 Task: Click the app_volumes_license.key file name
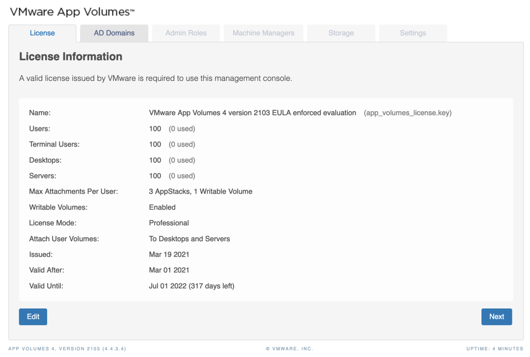pos(407,113)
